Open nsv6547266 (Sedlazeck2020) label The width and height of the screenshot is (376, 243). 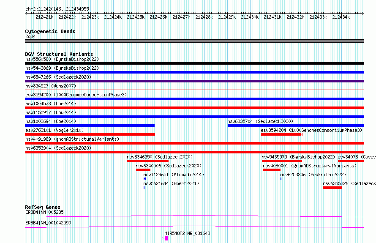point(58,77)
